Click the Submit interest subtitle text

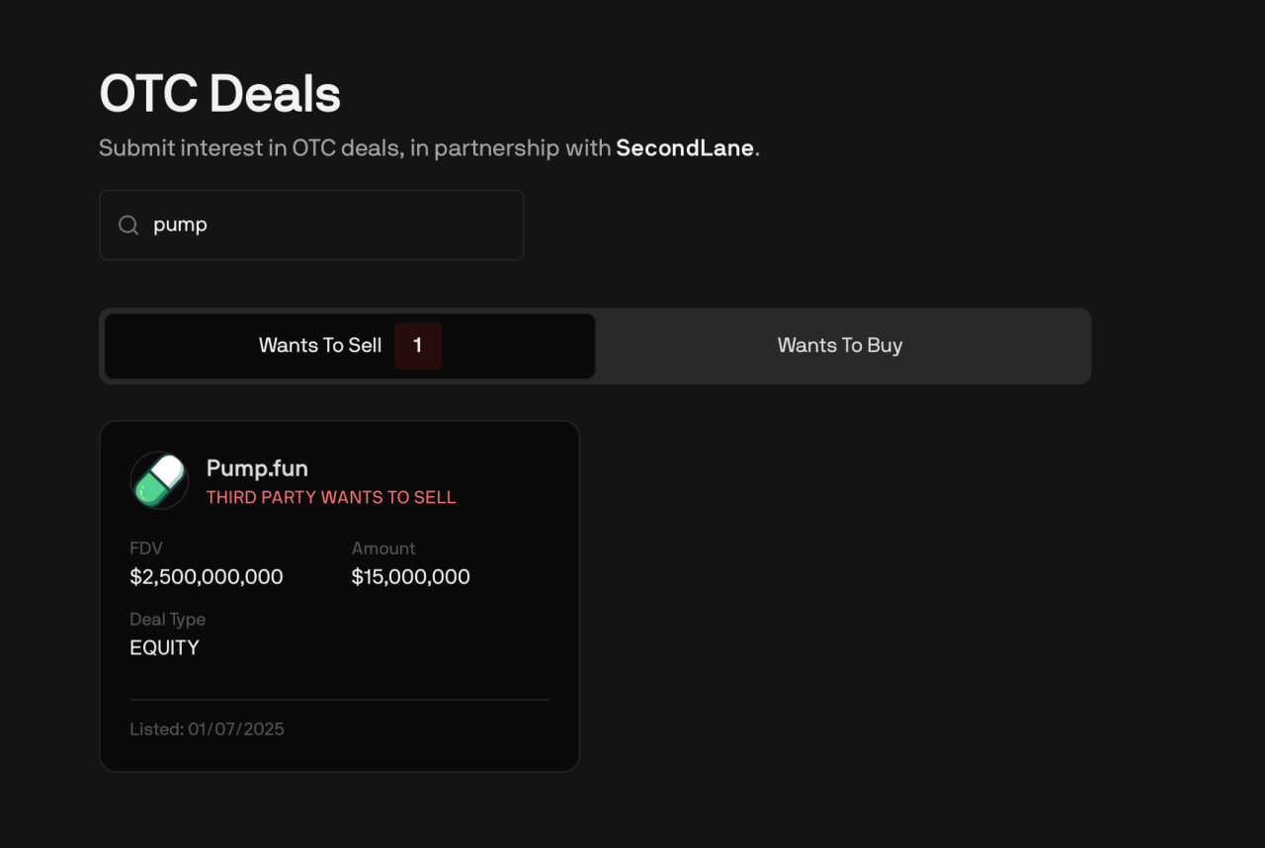tap(429, 148)
